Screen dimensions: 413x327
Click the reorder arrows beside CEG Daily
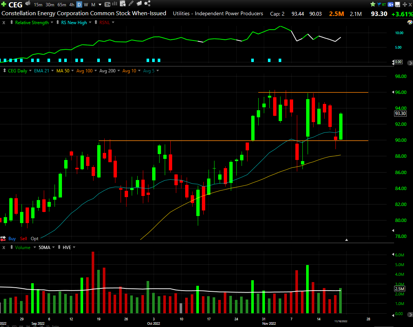pos(4,71)
